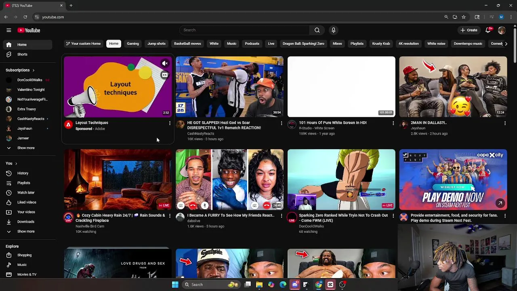Select the White noise chip

[436, 44]
